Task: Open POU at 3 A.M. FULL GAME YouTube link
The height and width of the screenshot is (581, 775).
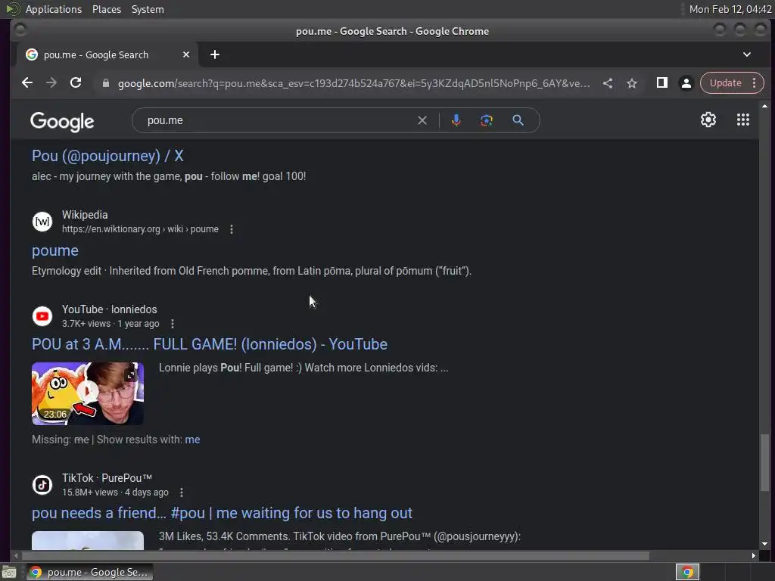Action: point(210,344)
